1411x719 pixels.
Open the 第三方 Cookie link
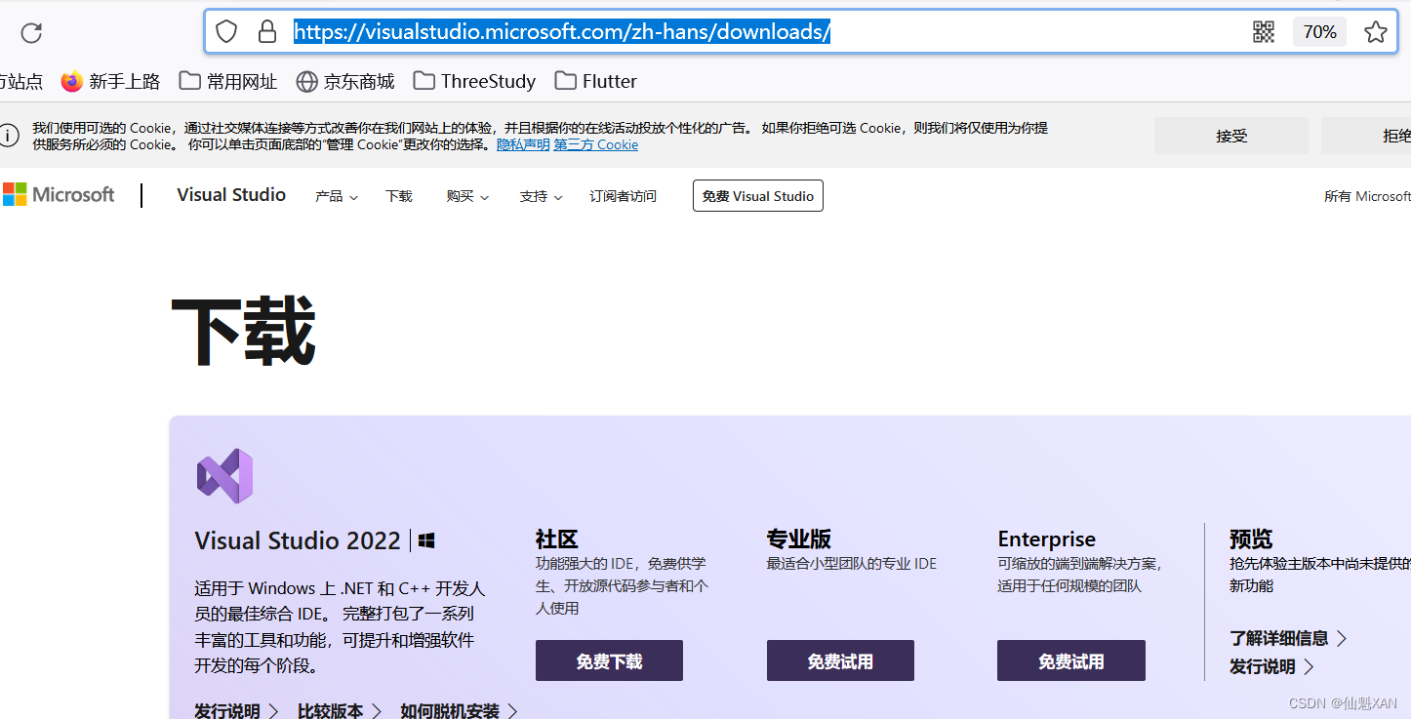tap(596, 144)
